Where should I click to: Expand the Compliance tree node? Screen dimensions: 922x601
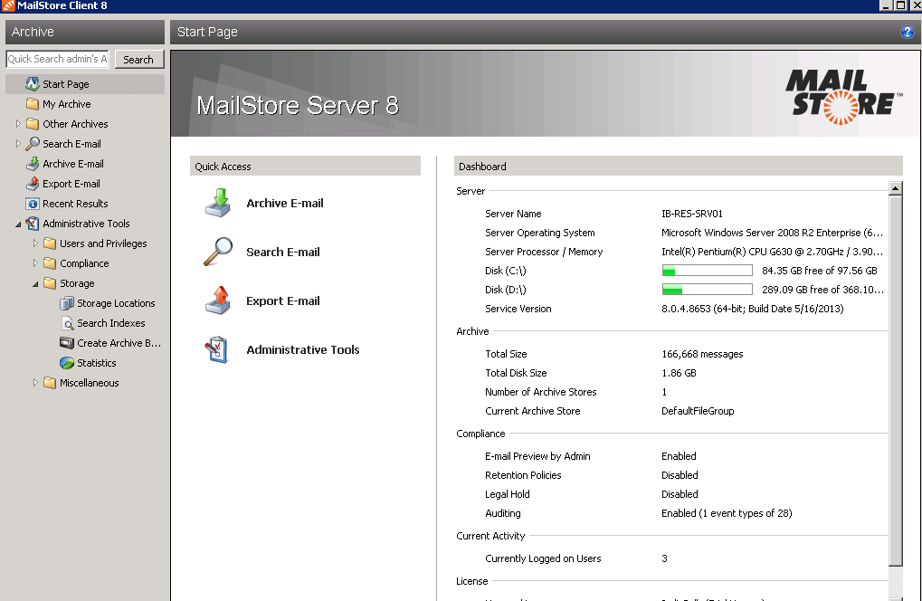click(x=35, y=263)
